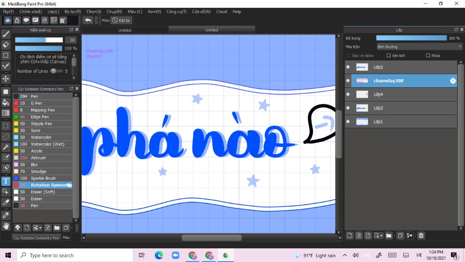465x262 pixels.
Task: Hide the Lớp4 layer
Action: coord(348,95)
